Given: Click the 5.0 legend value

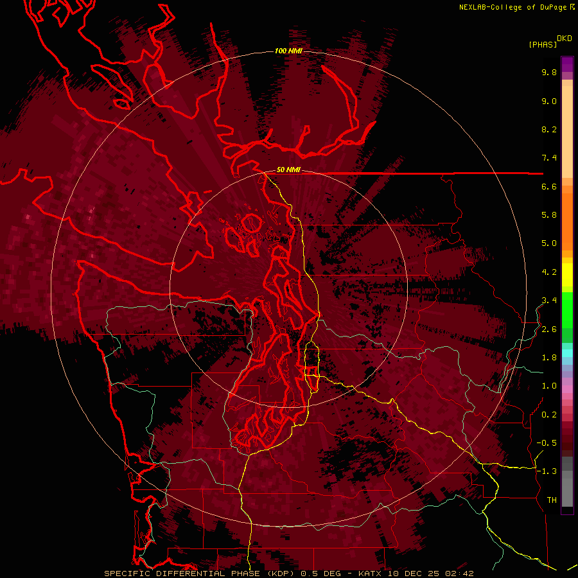Looking at the screenshot, I should (x=549, y=243).
